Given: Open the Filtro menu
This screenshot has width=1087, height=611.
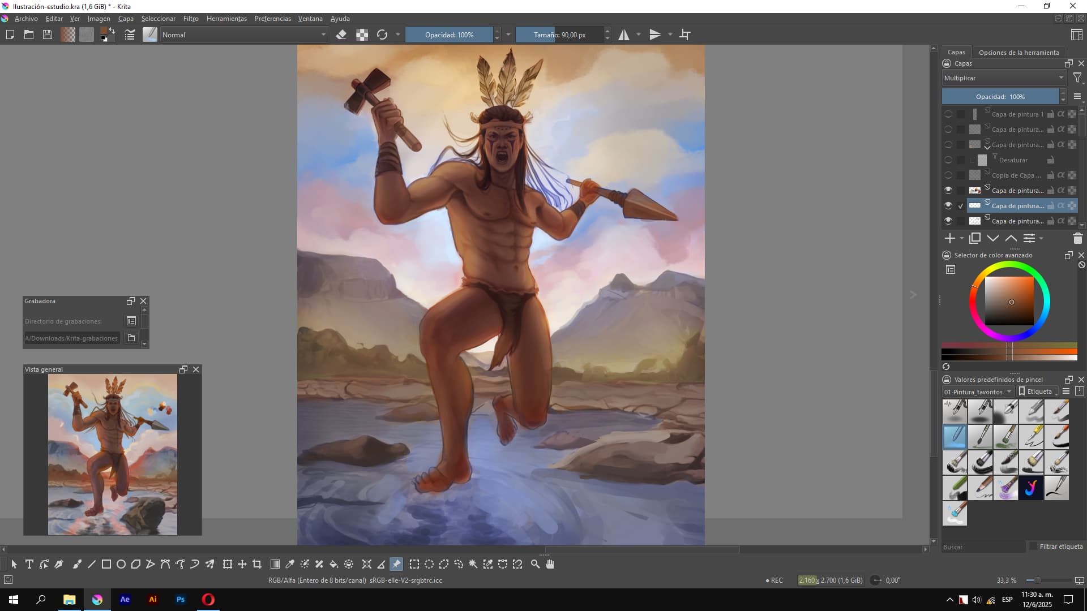Looking at the screenshot, I should coord(190,19).
